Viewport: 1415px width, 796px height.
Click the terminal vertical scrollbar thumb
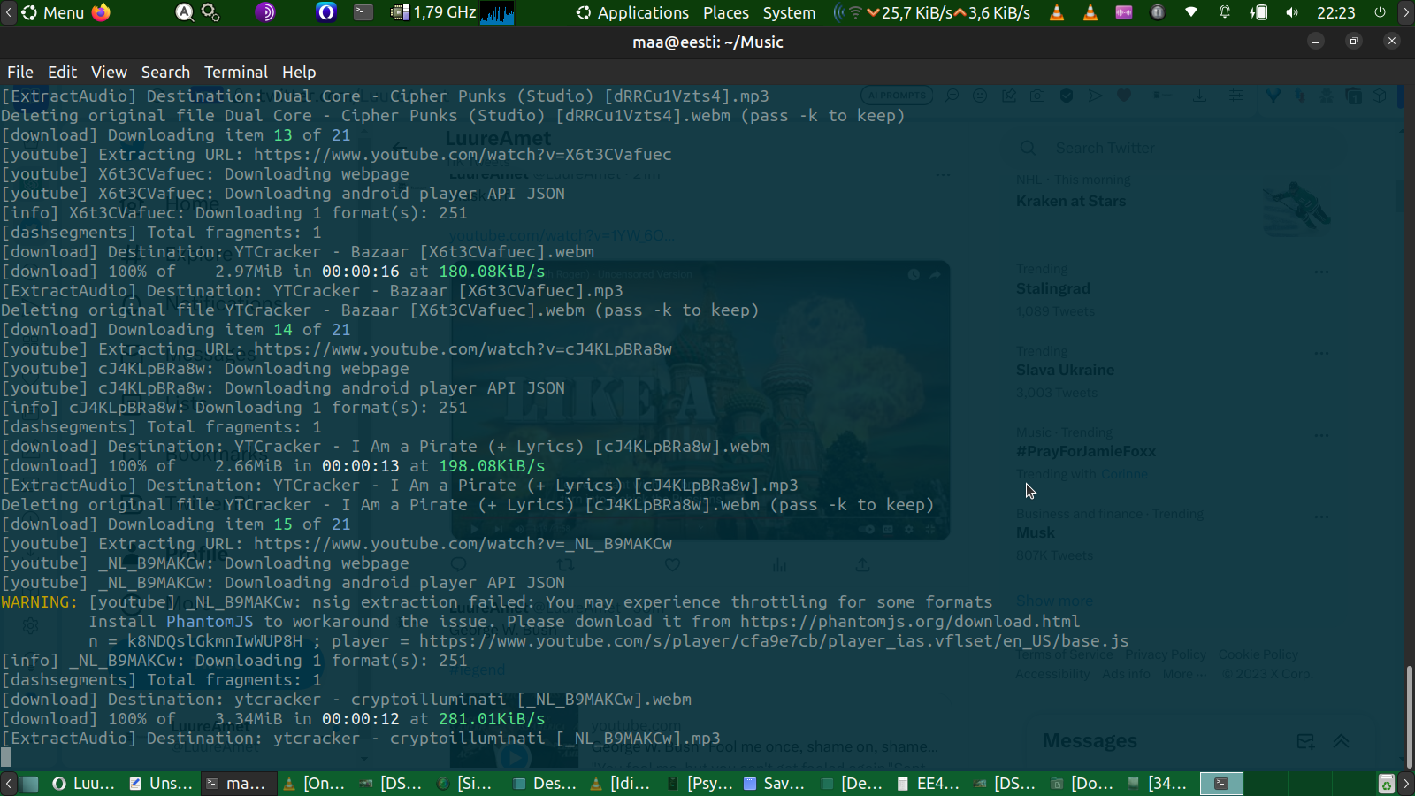tap(1409, 716)
